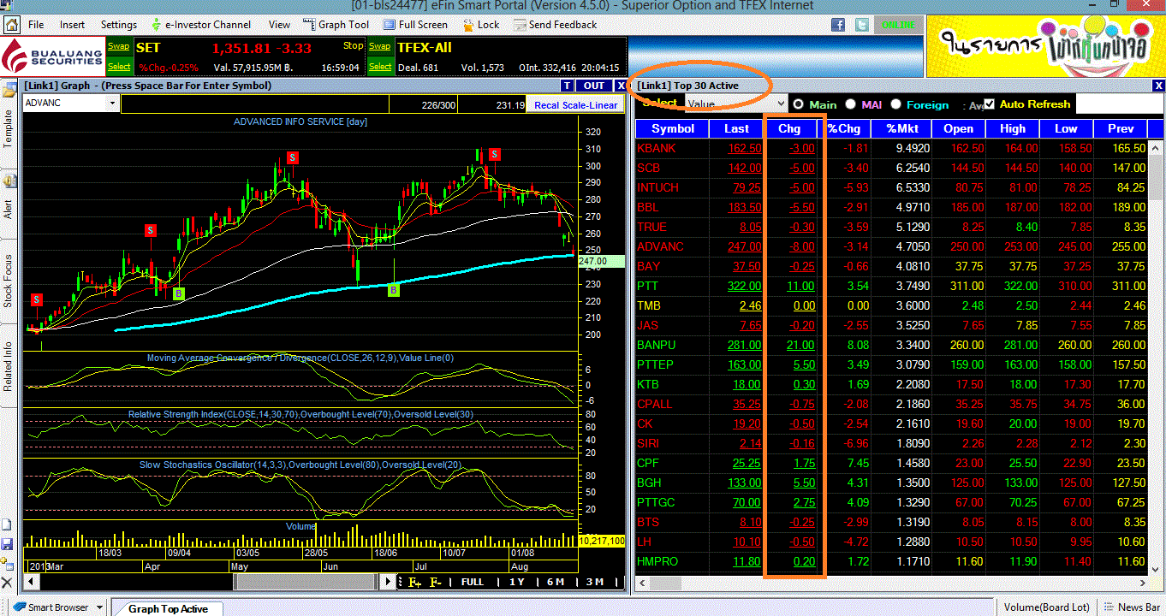Open the Stock Focus side tab

(x=9, y=281)
